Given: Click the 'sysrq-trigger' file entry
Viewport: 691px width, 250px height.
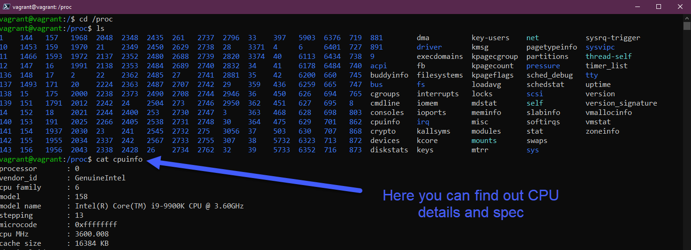Looking at the screenshot, I should coord(612,38).
